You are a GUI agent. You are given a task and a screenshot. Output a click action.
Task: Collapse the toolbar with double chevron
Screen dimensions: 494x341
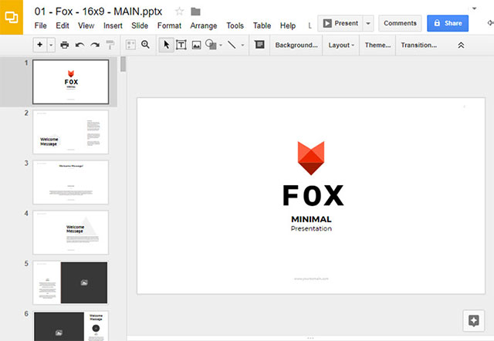tap(462, 46)
